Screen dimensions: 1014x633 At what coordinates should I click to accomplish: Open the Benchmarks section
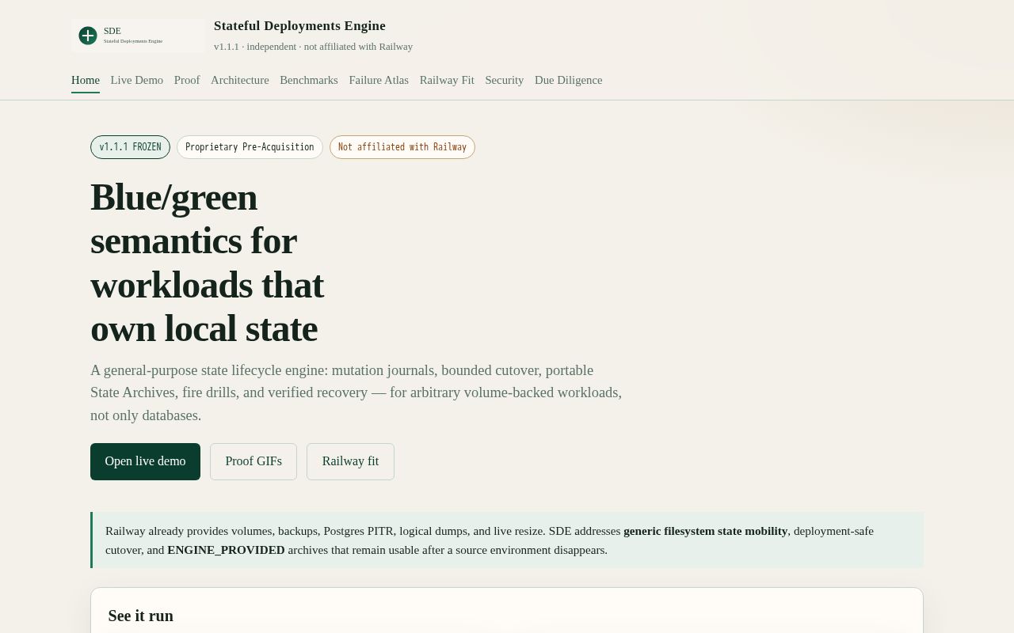[309, 80]
